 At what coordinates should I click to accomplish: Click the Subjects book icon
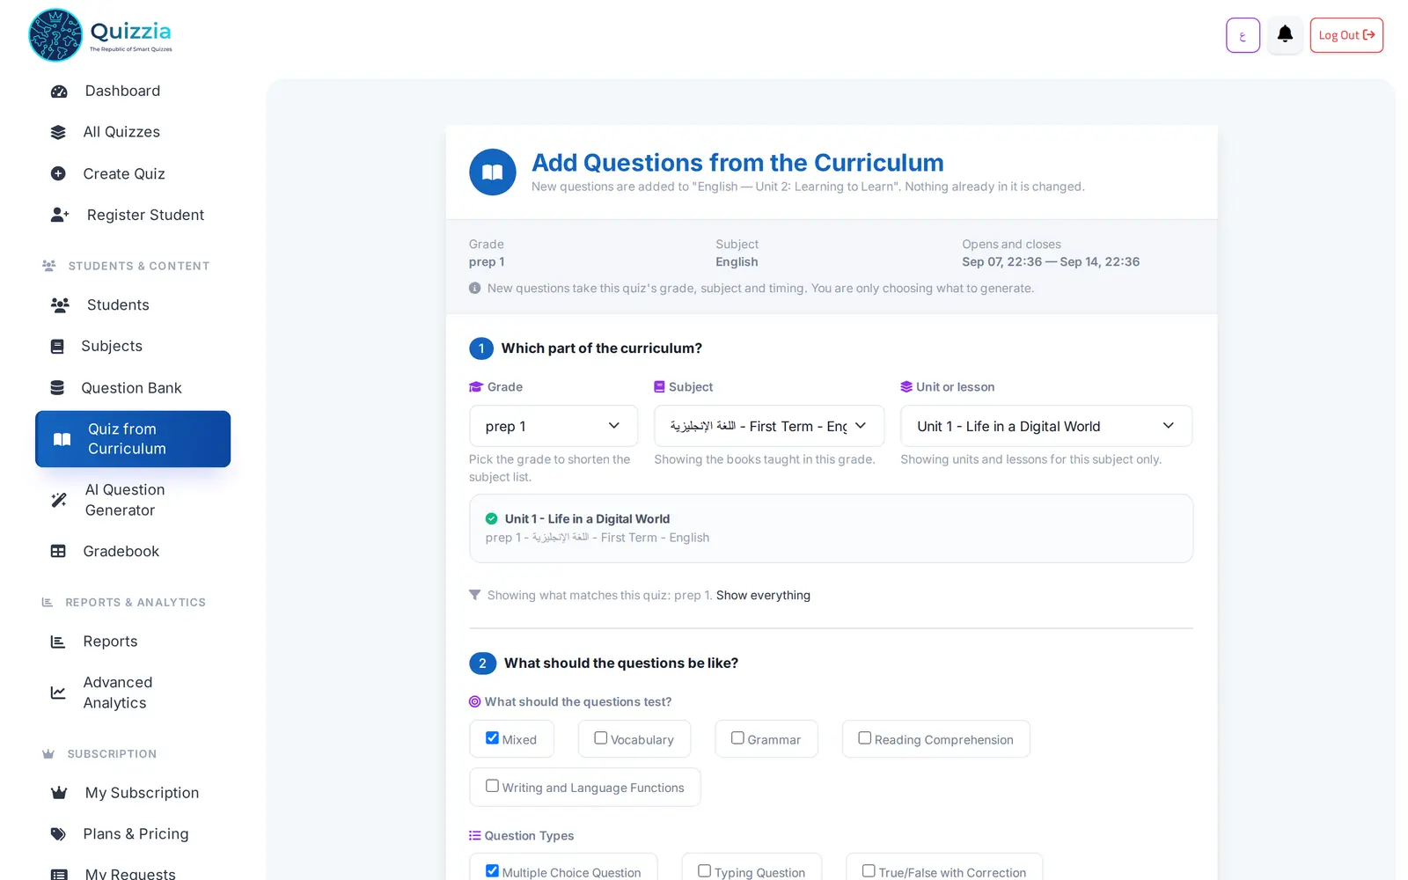coord(57,347)
